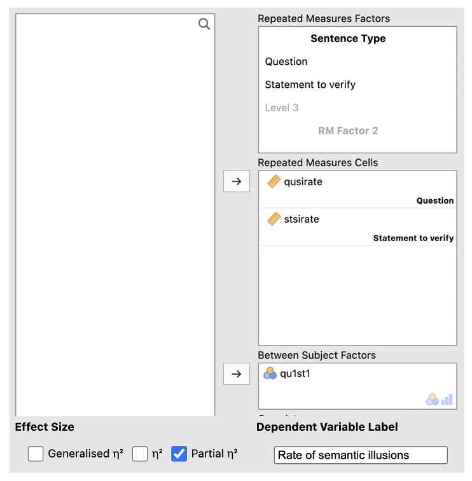The height and width of the screenshot is (481, 472).
Task: Move variable to Between Subject Factors arrow
Action: click(x=237, y=374)
